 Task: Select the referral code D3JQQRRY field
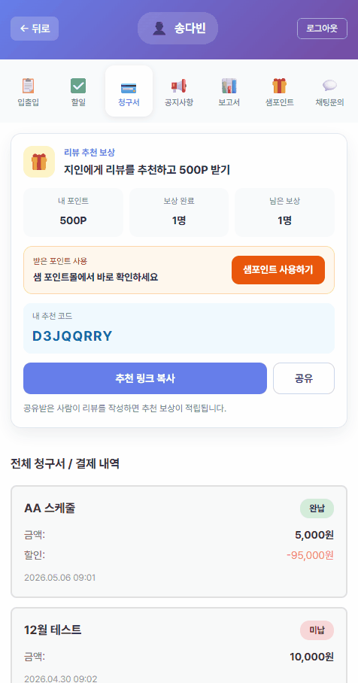coord(179,329)
